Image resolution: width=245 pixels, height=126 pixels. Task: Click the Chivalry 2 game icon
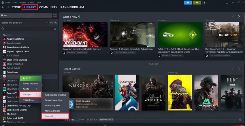[5, 81]
